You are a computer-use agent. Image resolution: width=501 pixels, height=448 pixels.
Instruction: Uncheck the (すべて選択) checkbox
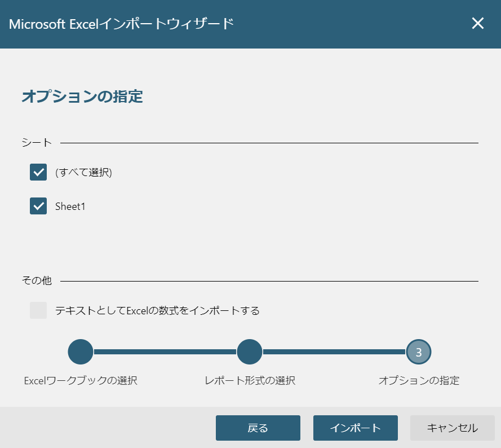pos(38,172)
